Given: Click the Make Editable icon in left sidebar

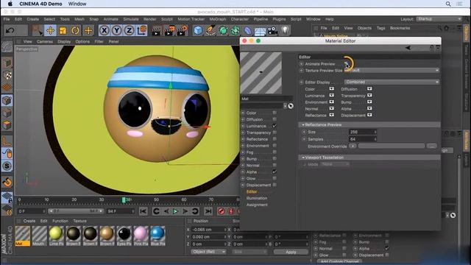Looking at the screenshot, I should click(x=7, y=47).
